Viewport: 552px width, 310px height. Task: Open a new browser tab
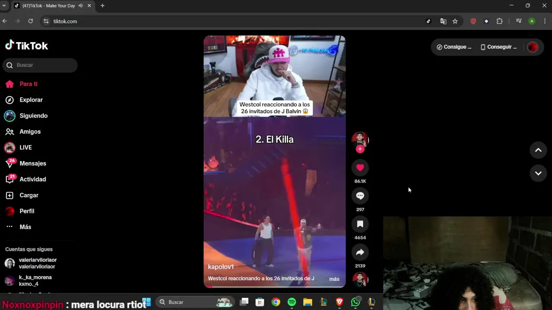coord(103,6)
